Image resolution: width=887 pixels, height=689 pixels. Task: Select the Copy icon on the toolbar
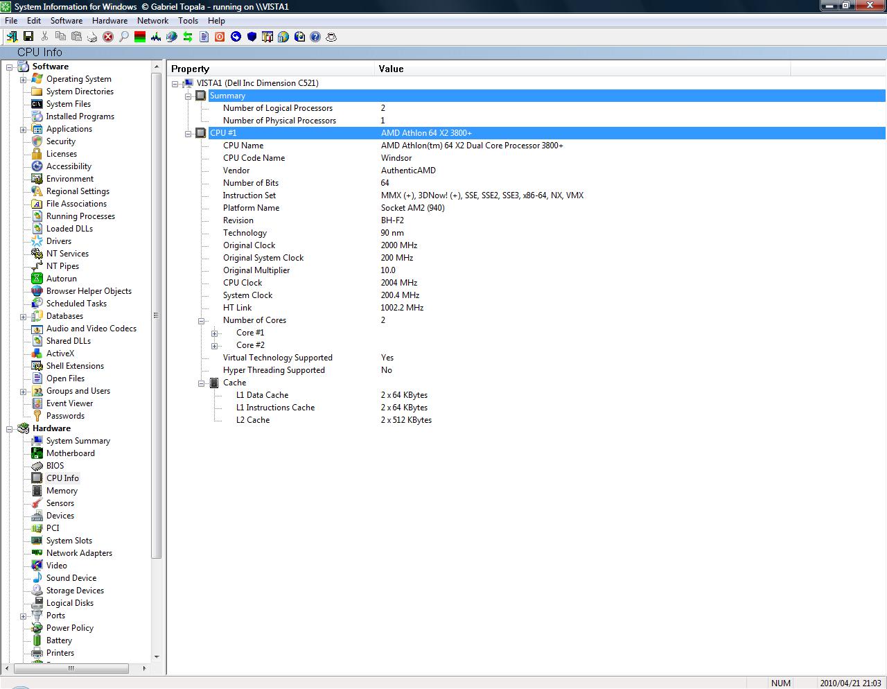point(60,37)
